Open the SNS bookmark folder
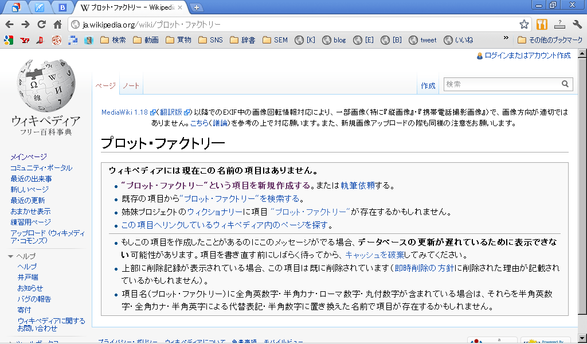 click(211, 40)
